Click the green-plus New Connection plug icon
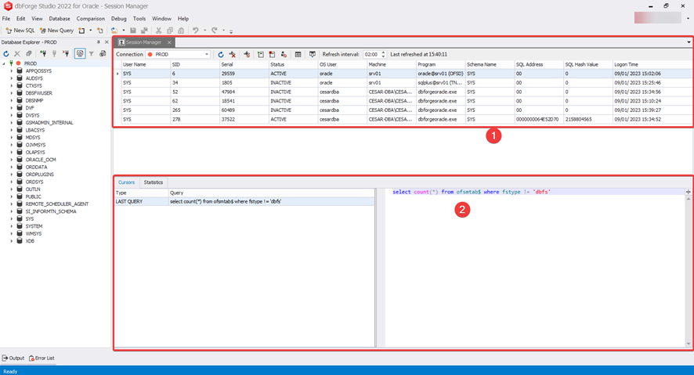This screenshot has width=694, height=375. tap(43, 54)
